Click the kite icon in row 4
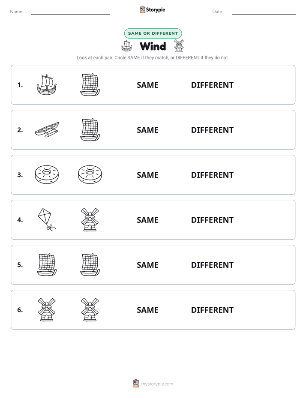 [x=47, y=219]
